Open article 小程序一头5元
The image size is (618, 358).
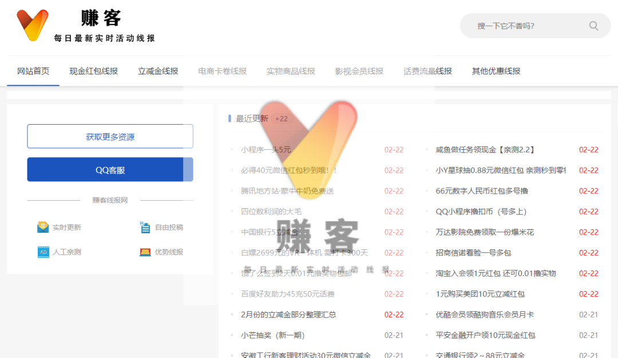[266, 150]
